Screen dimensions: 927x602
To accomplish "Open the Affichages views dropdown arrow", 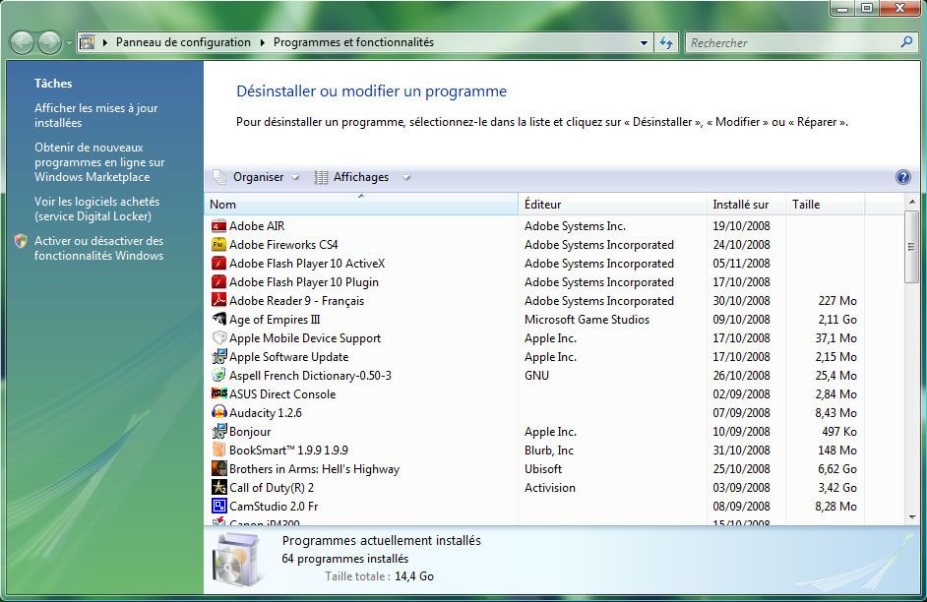I will (406, 177).
